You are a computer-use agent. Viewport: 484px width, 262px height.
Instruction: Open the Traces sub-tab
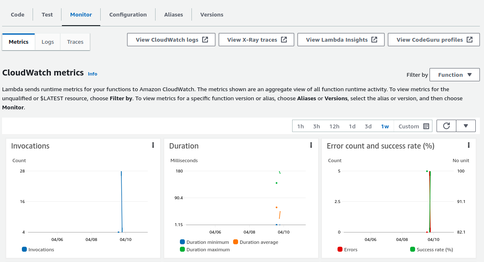point(75,42)
